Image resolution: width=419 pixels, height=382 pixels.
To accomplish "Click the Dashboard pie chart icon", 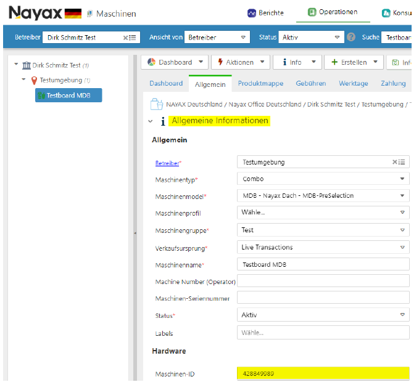I will pyautogui.click(x=151, y=62).
